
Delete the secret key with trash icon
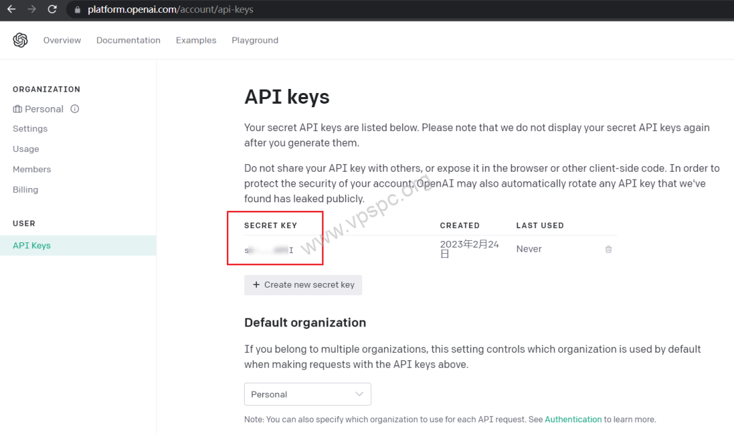pyautogui.click(x=608, y=249)
